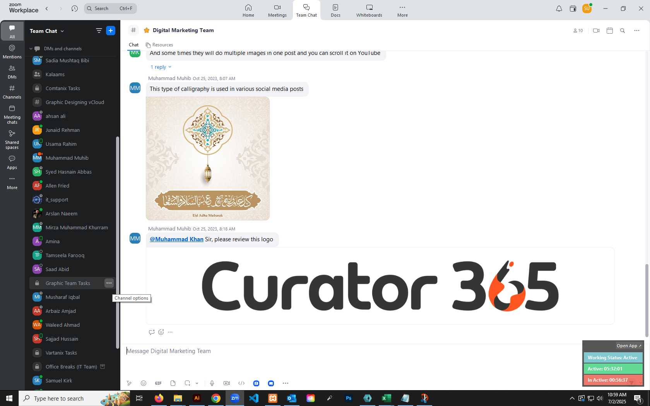Insert a code snippet

241,383
